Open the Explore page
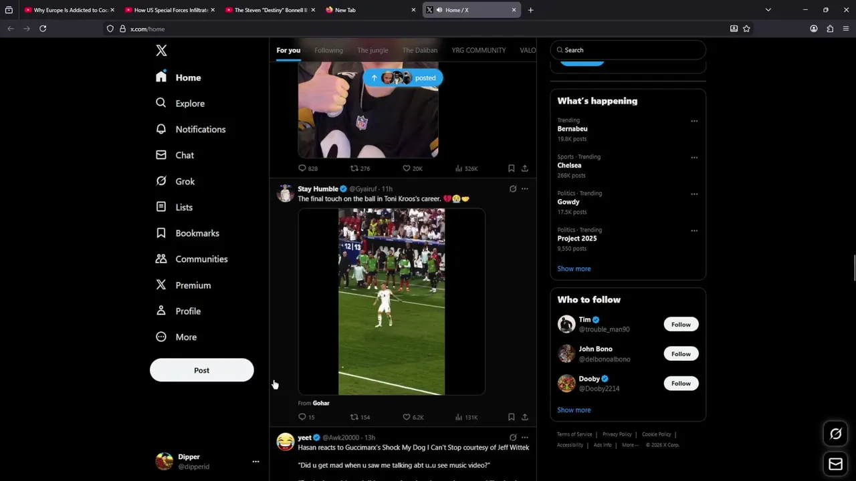The width and height of the screenshot is (856, 481). (x=180, y=104)
